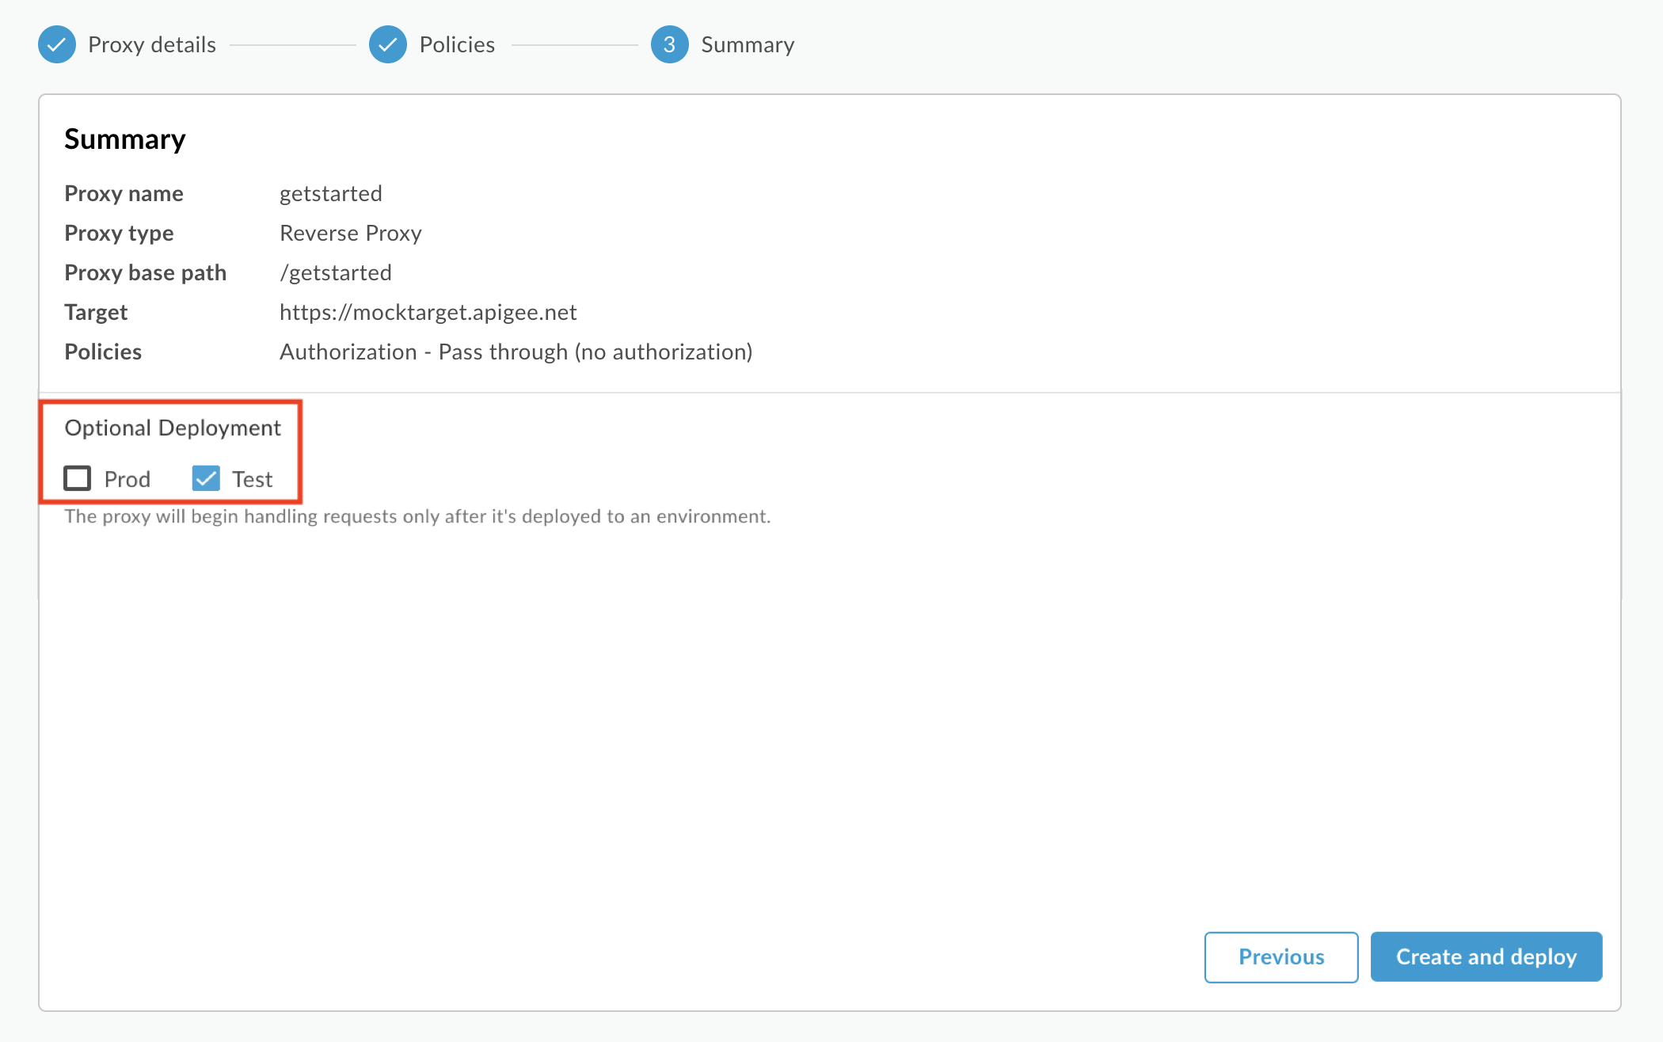Click the Summary step number icon
Image resolution: width=1663 pixels, height=1042 pixels.
[x=669, y=44]
